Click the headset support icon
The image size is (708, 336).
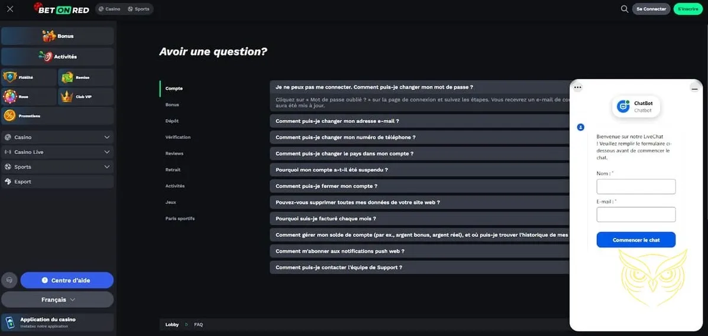[9, 280]
